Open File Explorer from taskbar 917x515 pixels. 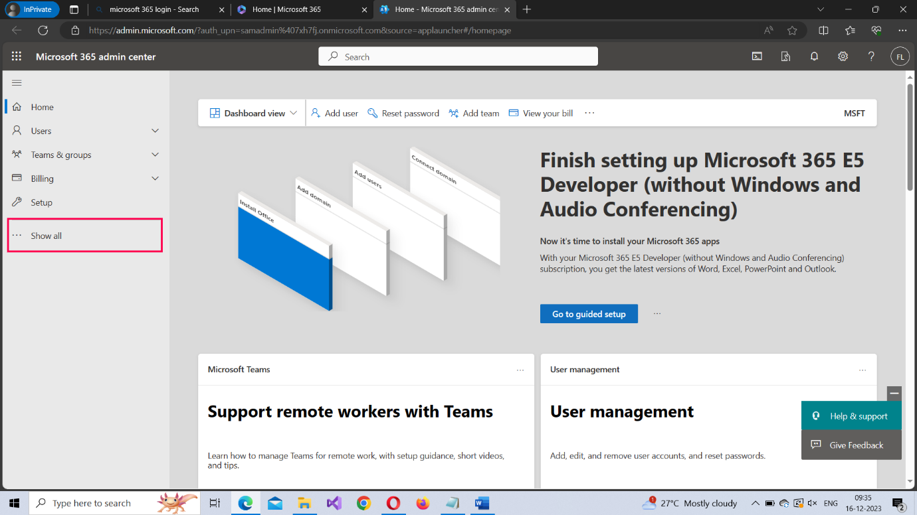point(304,503)
